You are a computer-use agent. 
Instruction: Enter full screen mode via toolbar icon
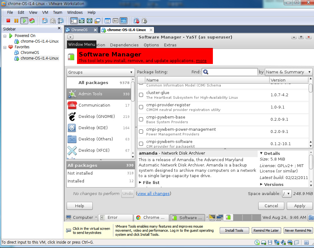click(x=82, y=21)
